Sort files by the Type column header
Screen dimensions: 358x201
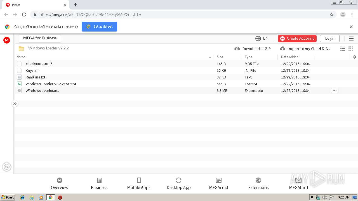(x=260, y=57)
